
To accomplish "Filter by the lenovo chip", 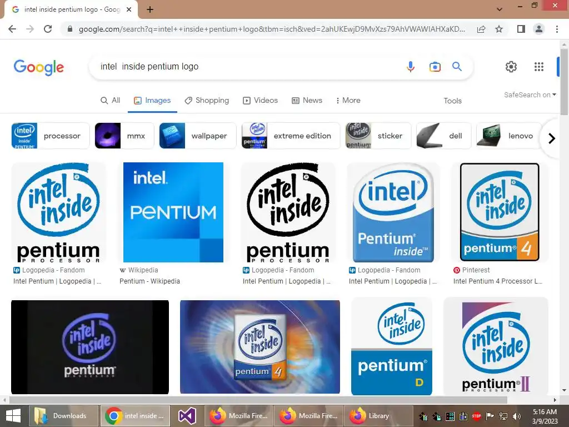I will pyautogui.click(x=509, y=136).
